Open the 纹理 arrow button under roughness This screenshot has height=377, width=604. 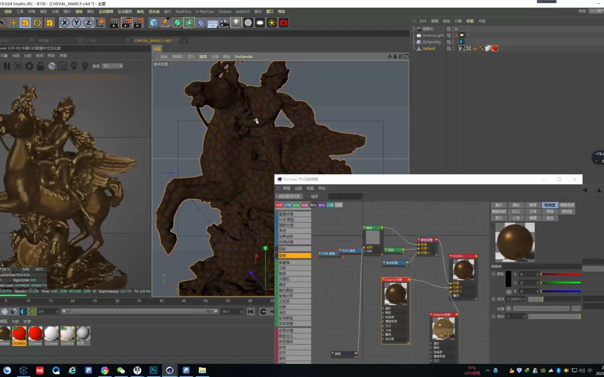(509, 309)
